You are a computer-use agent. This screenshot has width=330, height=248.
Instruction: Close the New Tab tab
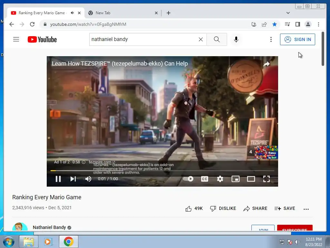coord(156,13)
